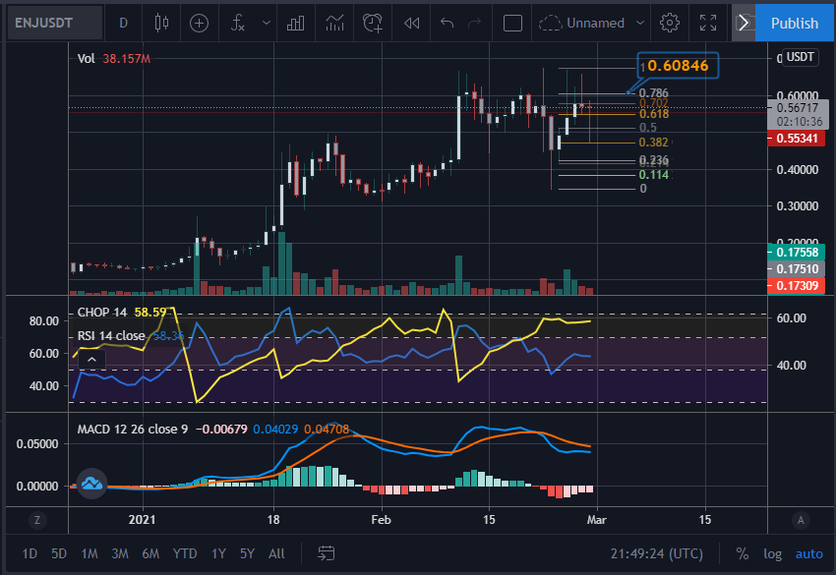Click the RSI 14 close indicator label
This screenshot has height=575, width=836.
tap(111, 336)
